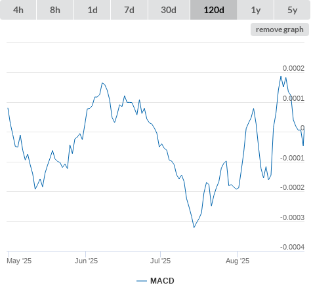Click the 0 y-axis gridline label

(x=302, y=128)
